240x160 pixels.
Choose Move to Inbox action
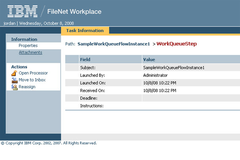click(x=32, y=80)
